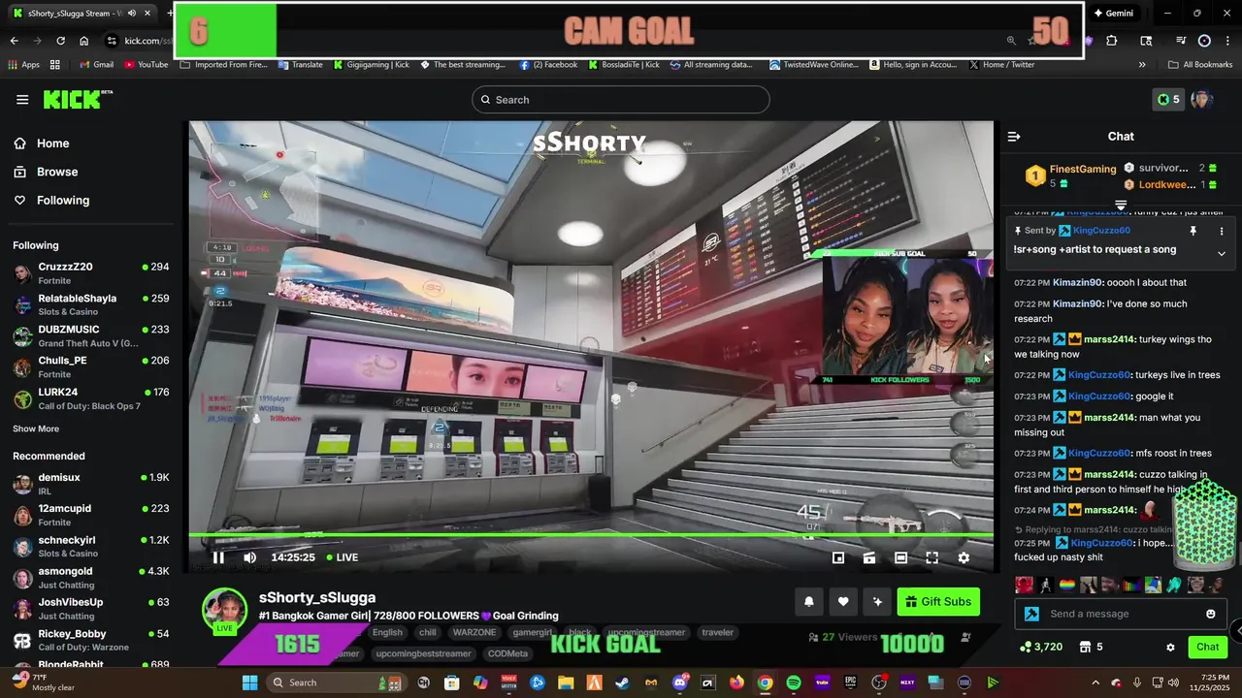This screenshot has height=698, width=1242.
Task: Toggle the follow heart button
Action: tap(843, 602)
